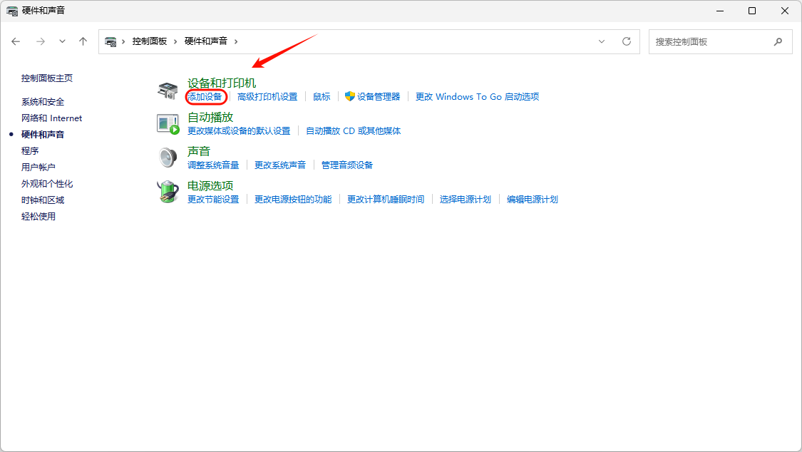
Task: Click the AutoPlay (自动播放) category icon
Action: click(x=168, y=124)
